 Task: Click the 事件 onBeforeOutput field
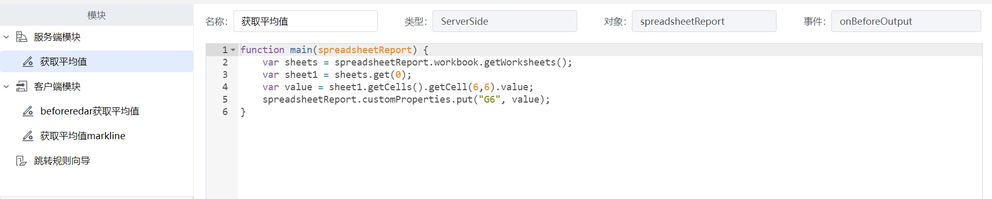[x=906, y=21]
